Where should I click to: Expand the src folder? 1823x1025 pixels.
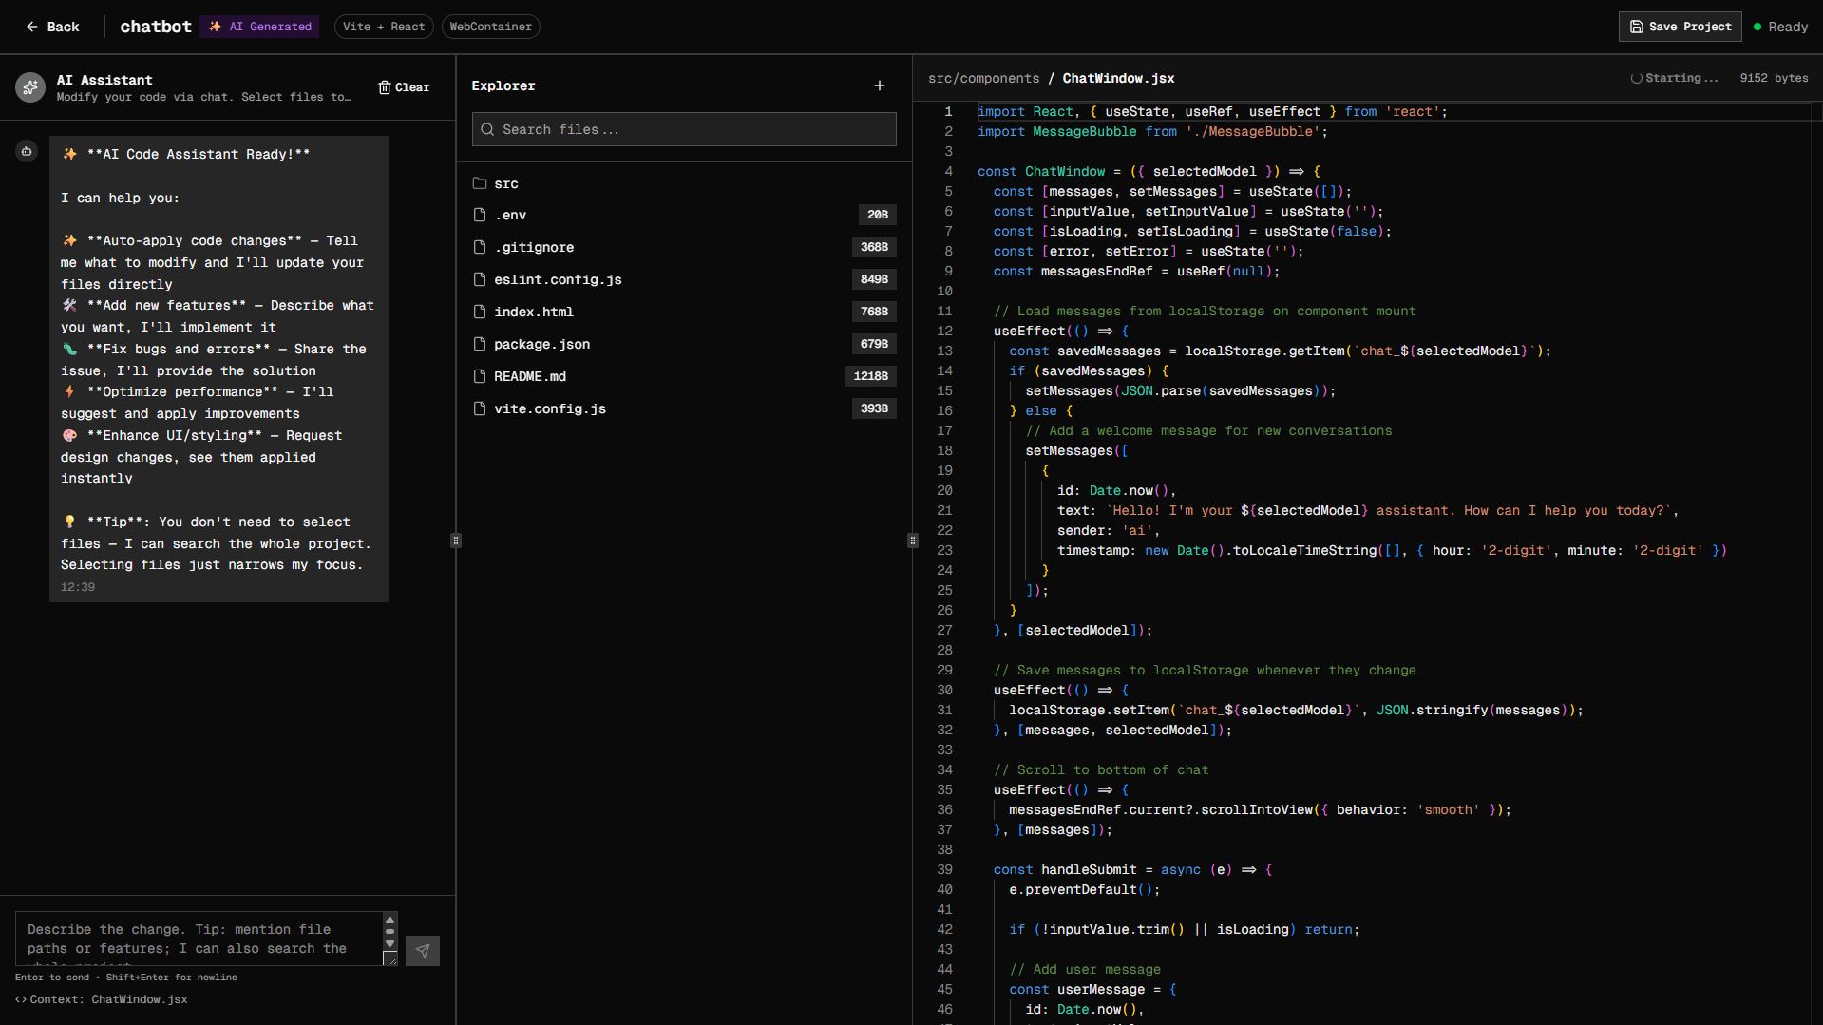(505, 183)
